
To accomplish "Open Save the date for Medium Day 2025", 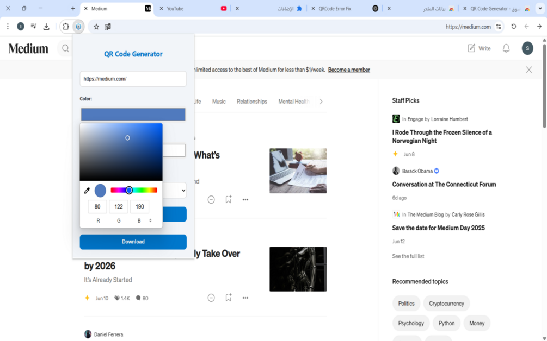I will click(439, 228).
